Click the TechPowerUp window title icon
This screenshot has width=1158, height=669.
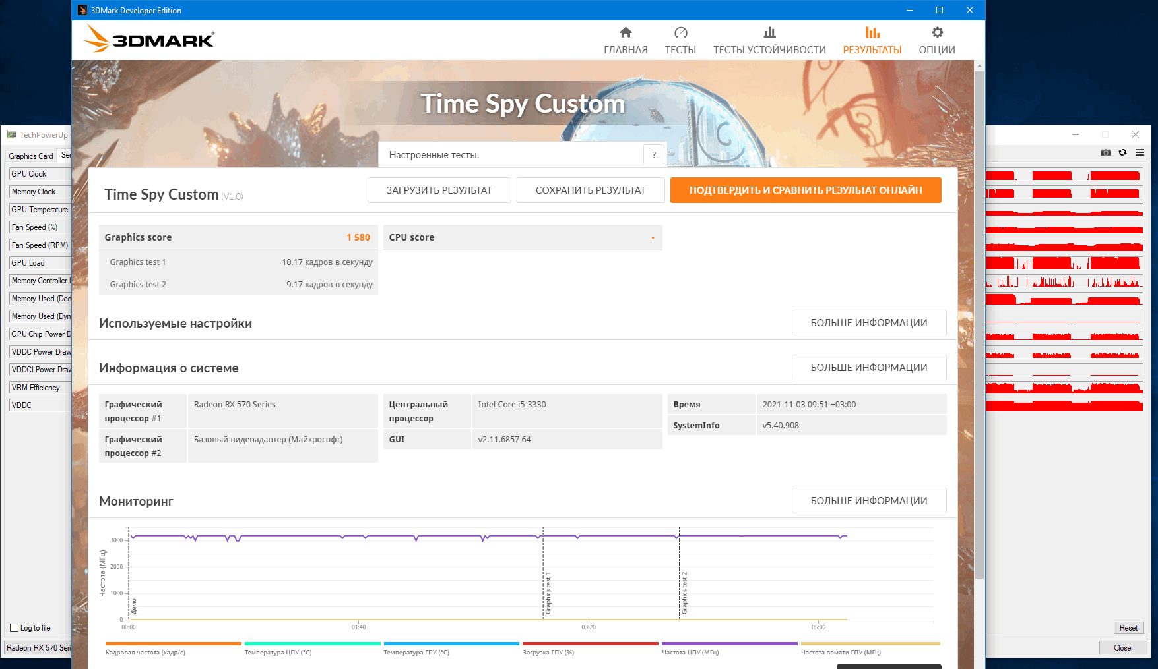[x=11, y=135]
